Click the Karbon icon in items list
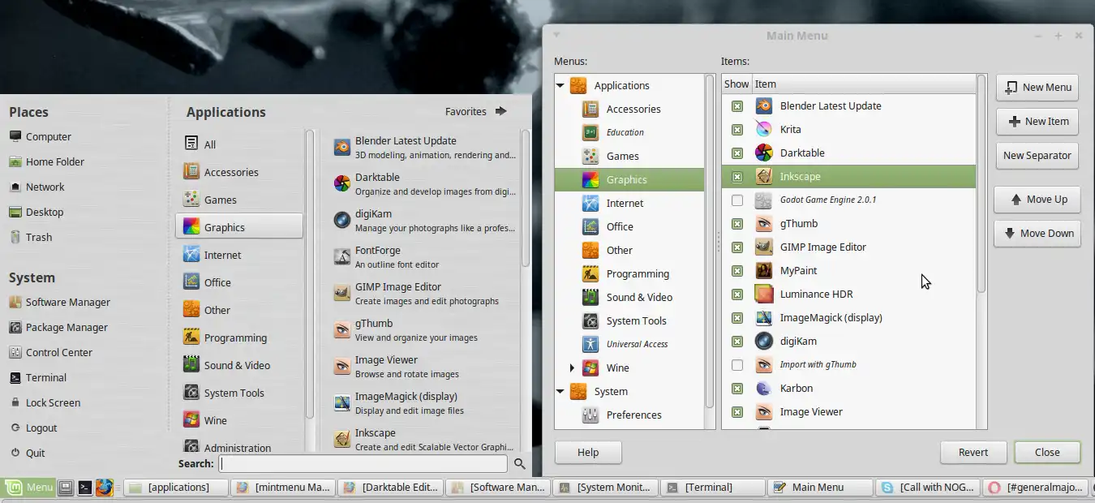Image resolution: width=1095 pixels, height=503 pixels. tap(763, 388)
